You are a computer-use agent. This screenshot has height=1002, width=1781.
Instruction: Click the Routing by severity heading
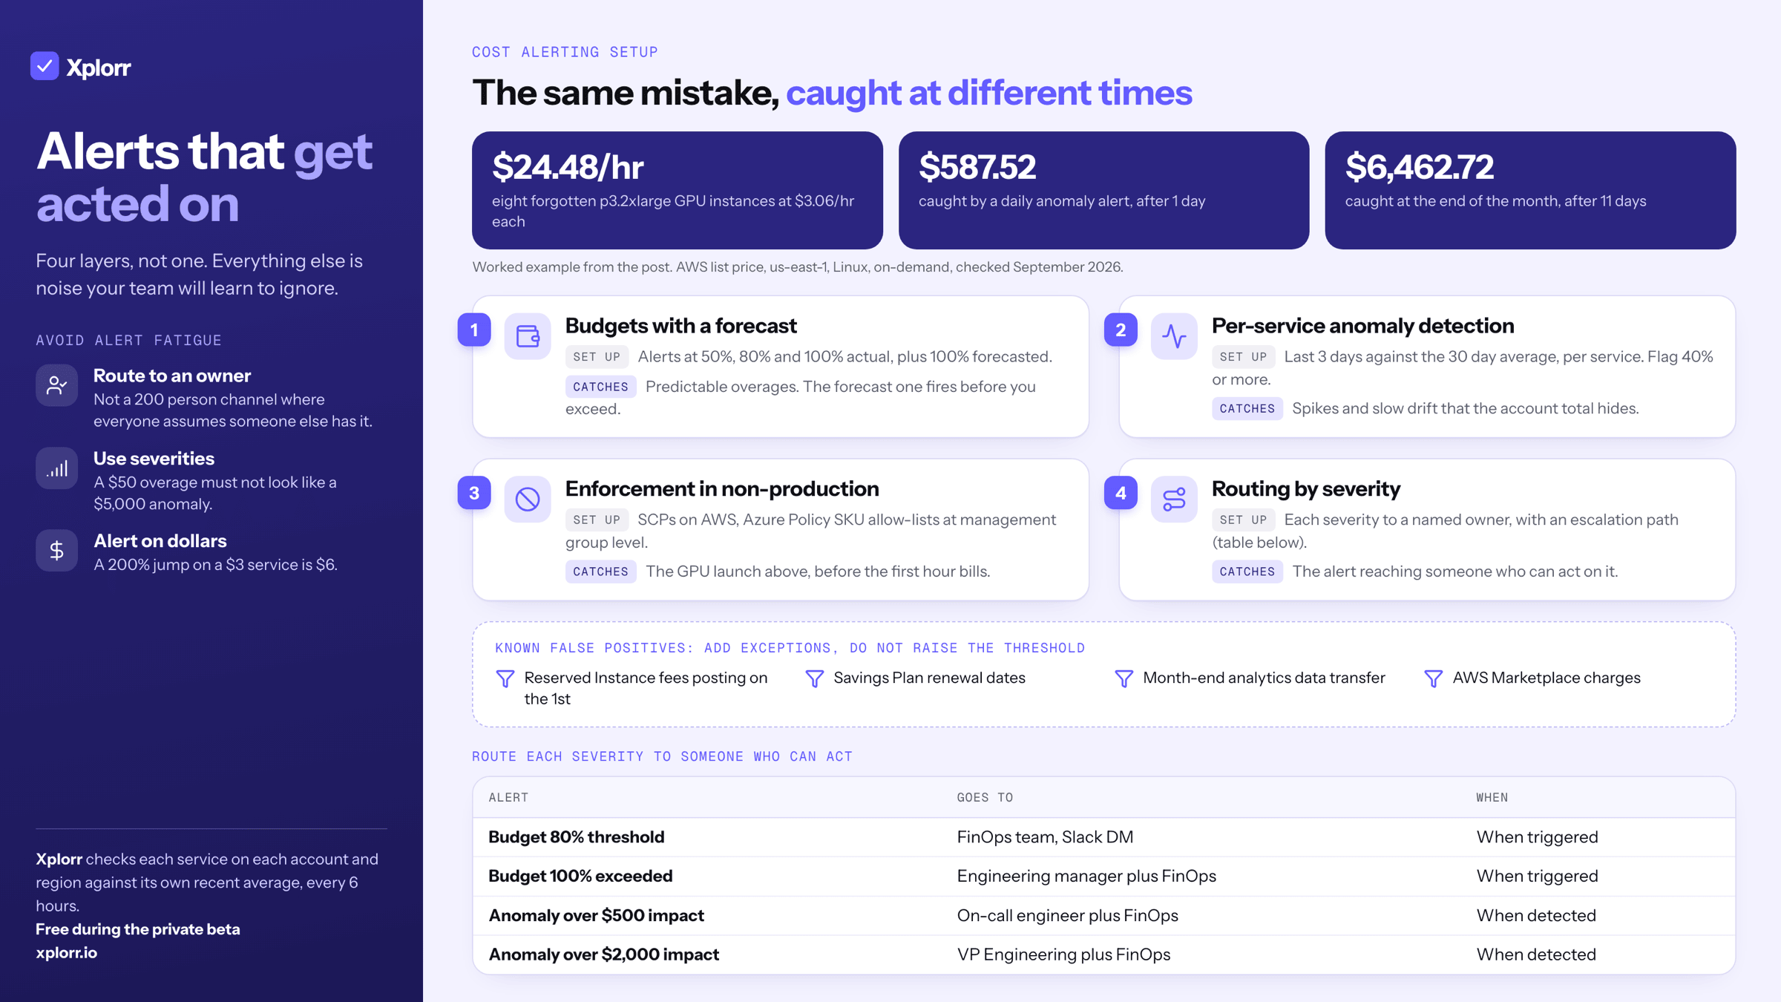click(1306, 488)
